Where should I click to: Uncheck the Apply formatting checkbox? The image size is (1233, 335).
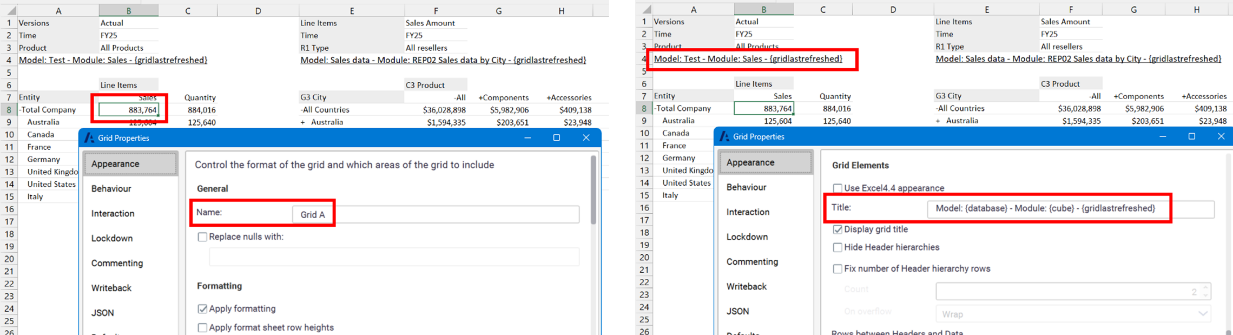coord(202,309)
